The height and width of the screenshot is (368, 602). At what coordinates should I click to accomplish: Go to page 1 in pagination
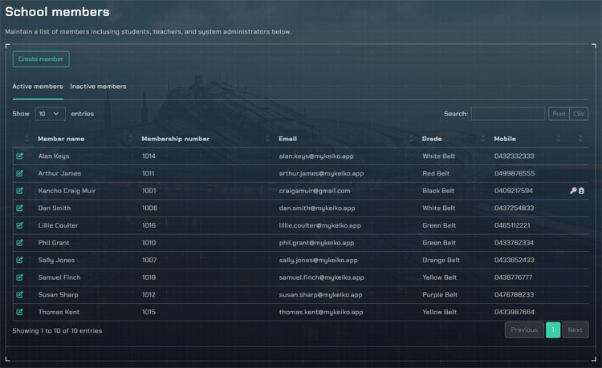coord(553,330)
